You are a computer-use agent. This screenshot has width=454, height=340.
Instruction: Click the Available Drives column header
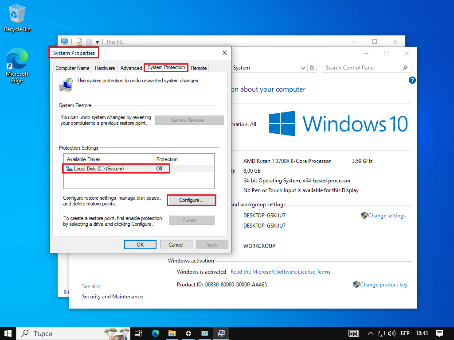pyautogui.click(x=109, y=159)
